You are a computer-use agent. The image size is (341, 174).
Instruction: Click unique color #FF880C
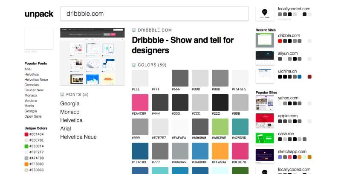point(34,164)
